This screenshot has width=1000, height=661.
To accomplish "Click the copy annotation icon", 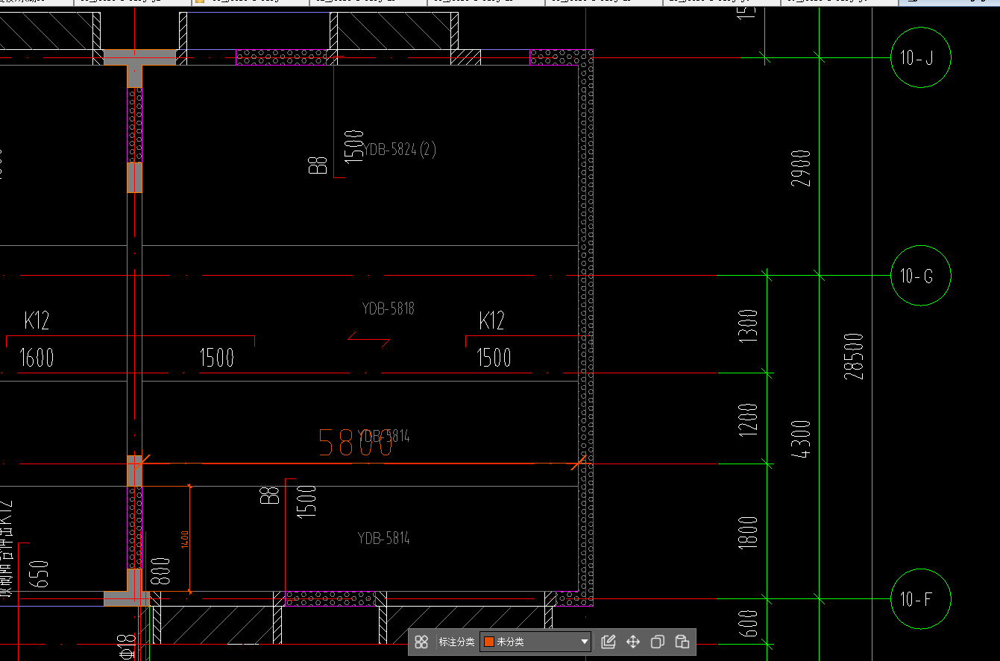I will pyautogui.click(x=658, y=642).
